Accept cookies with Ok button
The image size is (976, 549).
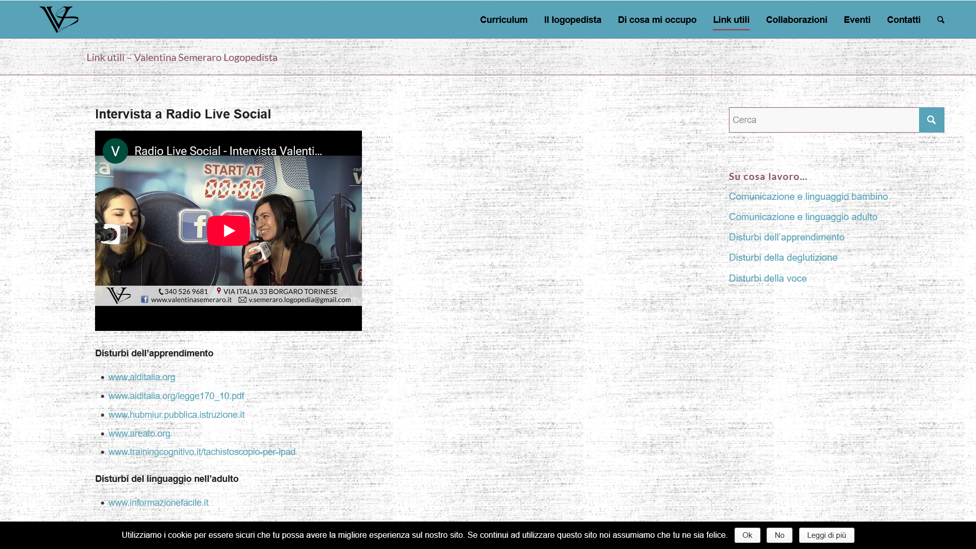click(x=747, y=535)
